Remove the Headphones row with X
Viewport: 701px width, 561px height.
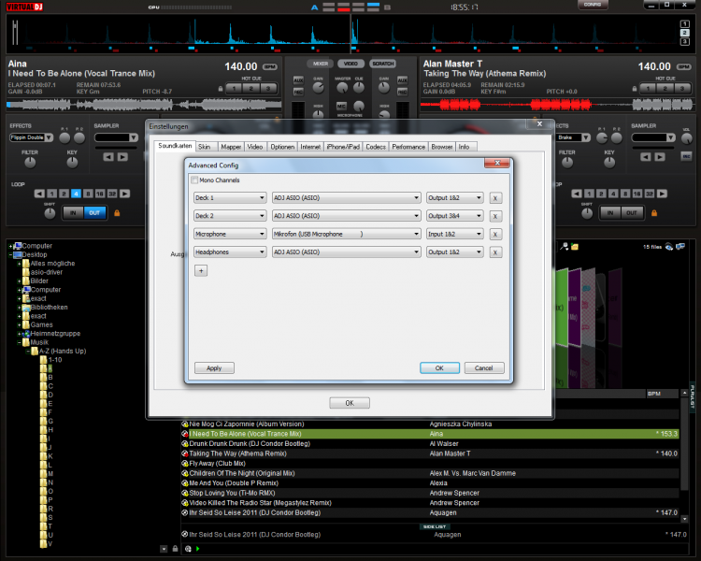(x=494, y=252)
